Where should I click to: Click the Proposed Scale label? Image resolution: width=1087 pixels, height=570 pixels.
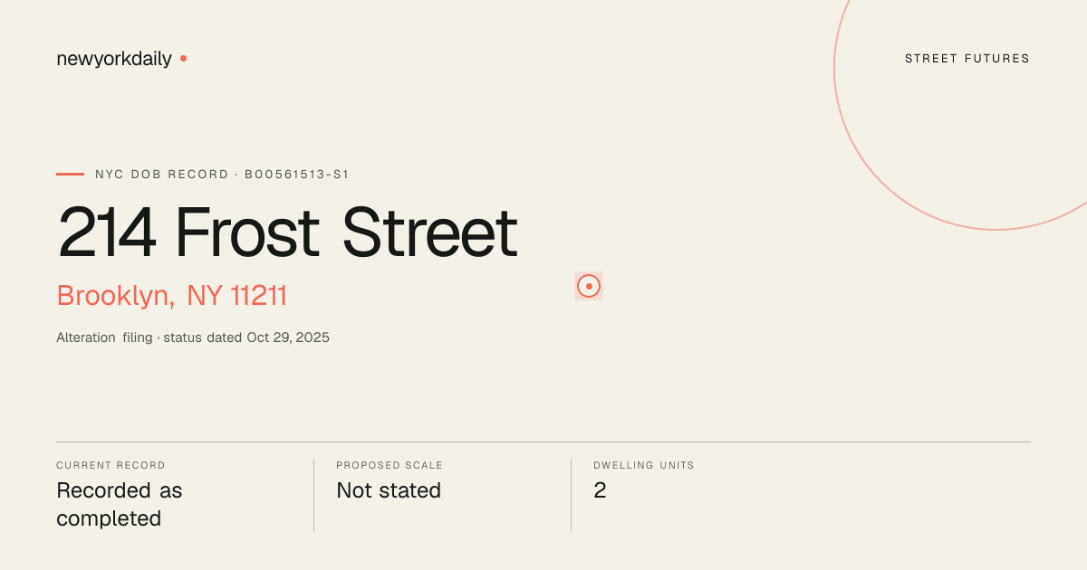[390, 465]
